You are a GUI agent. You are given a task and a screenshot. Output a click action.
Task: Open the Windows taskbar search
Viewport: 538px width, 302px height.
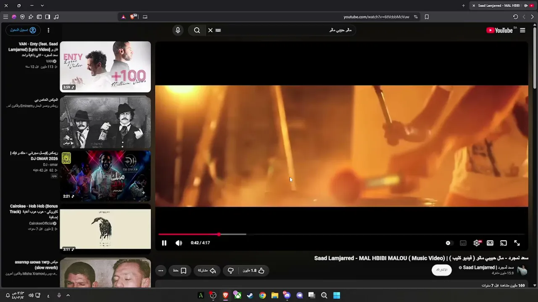point(324,295)
